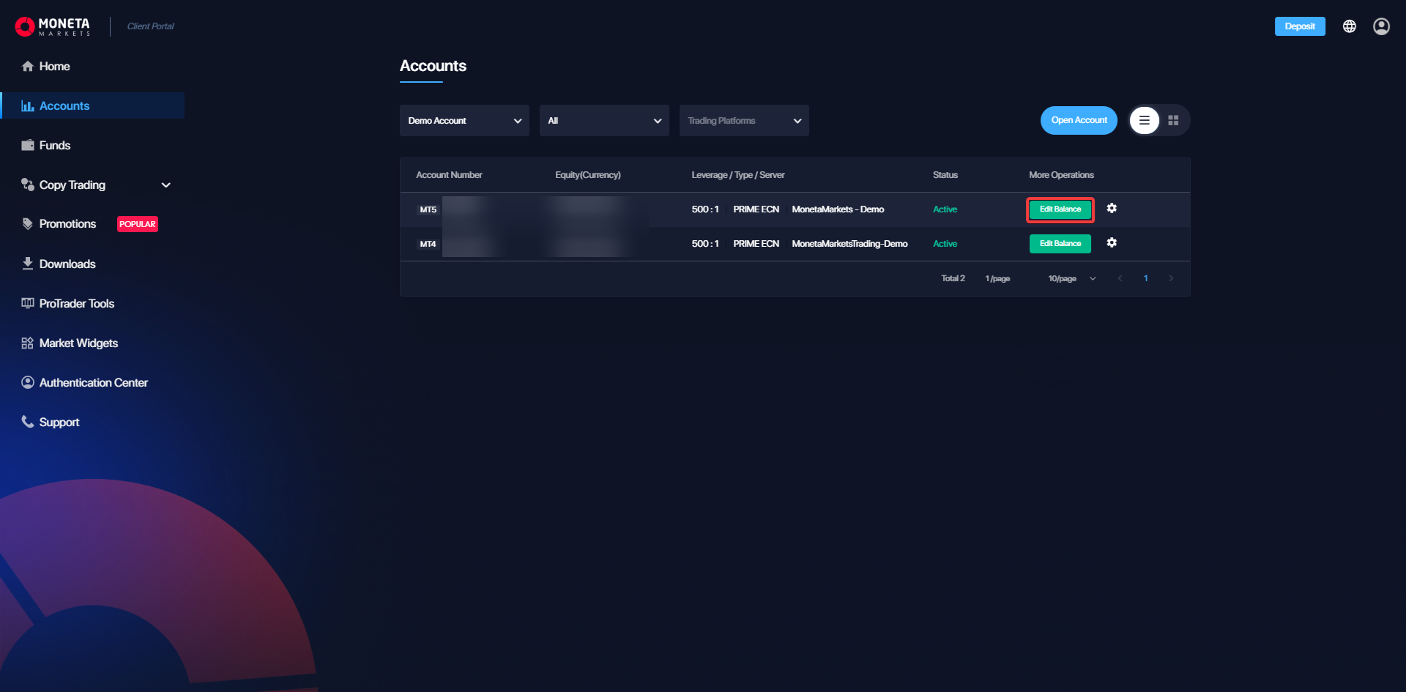Click the Status column header

point(945,175)
